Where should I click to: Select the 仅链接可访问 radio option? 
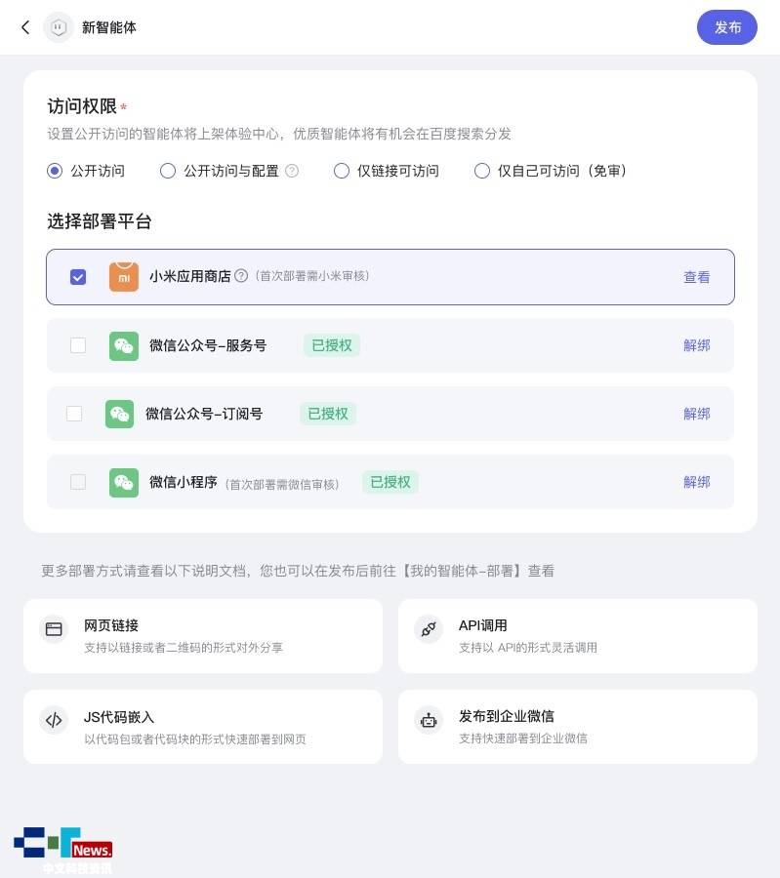tap(342, 171)
